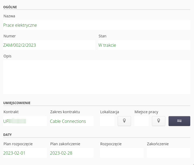Click the UMIEJSCOWIENIE section header
This screenshot has height=165, width=194.
coord(17,103)
